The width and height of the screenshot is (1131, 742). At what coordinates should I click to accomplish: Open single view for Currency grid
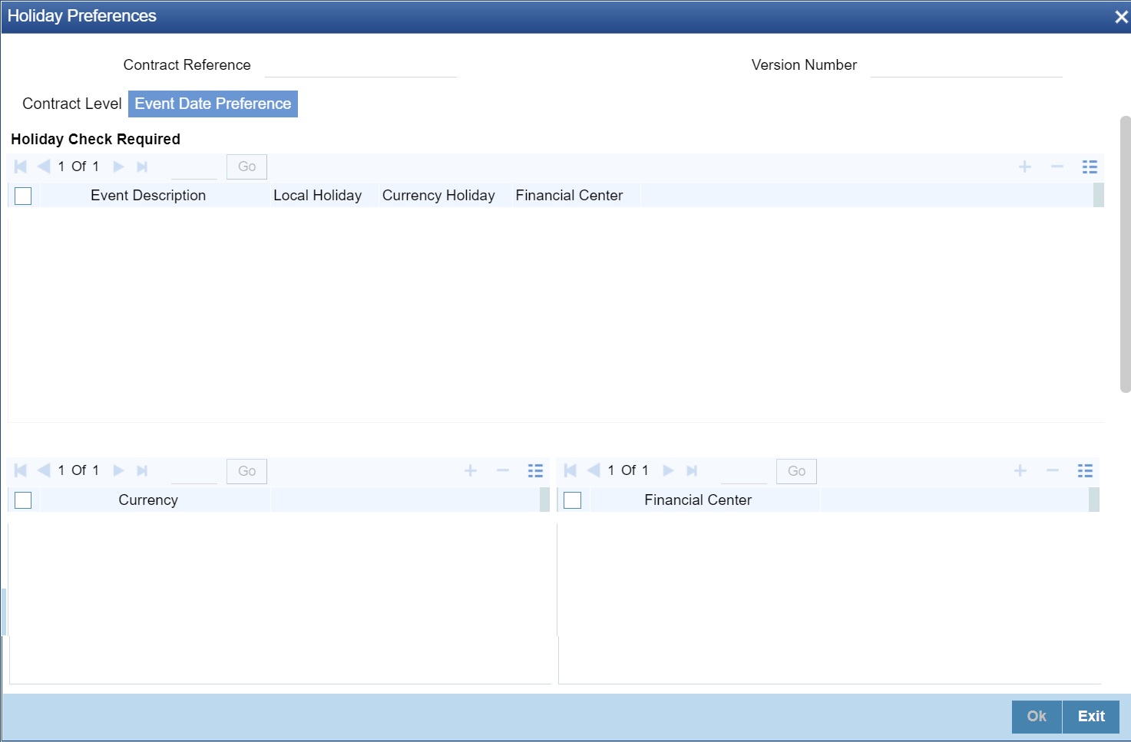click(x=535, y=470)
